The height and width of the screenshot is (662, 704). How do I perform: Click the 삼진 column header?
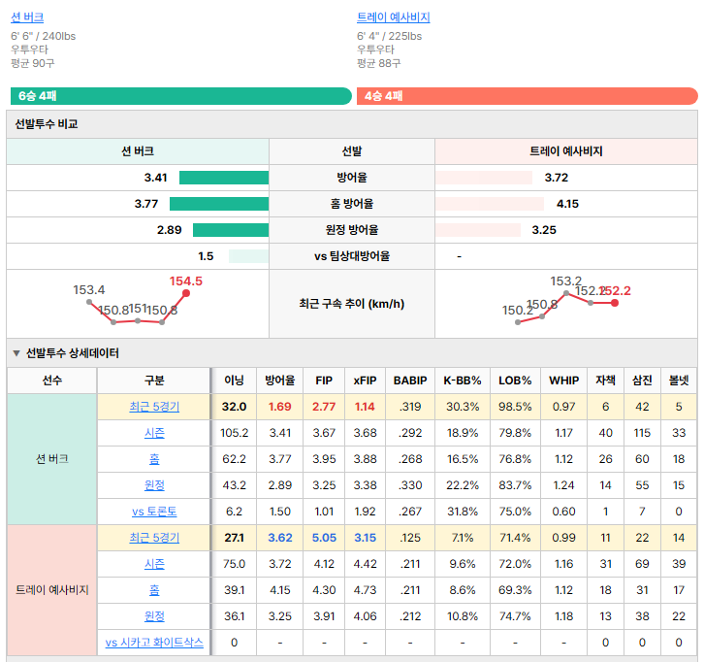click(x=642, y=381)
